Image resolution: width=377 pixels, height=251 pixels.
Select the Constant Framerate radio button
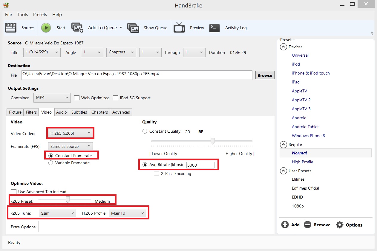click(x=51, y=156)
